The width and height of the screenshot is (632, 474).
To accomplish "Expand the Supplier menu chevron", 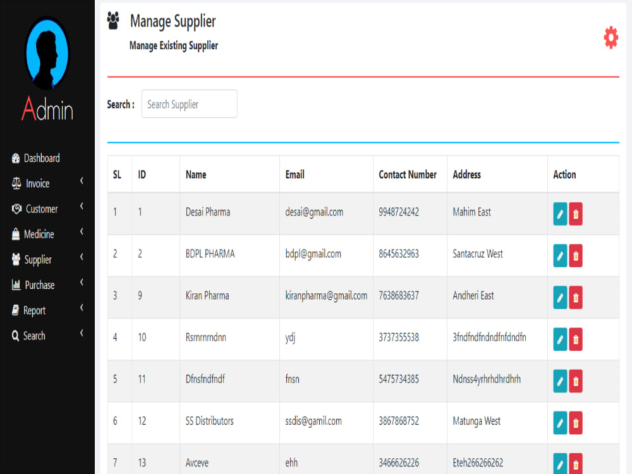I will coord(82,257).
